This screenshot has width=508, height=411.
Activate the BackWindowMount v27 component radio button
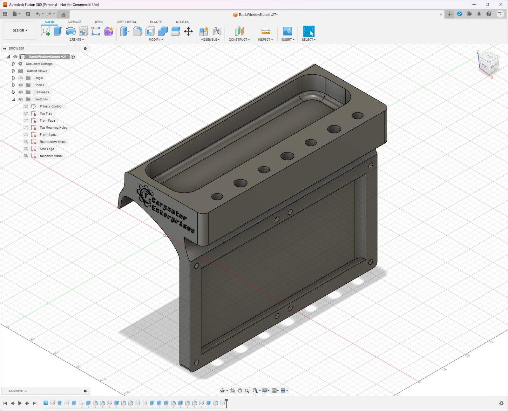point(73,57)
